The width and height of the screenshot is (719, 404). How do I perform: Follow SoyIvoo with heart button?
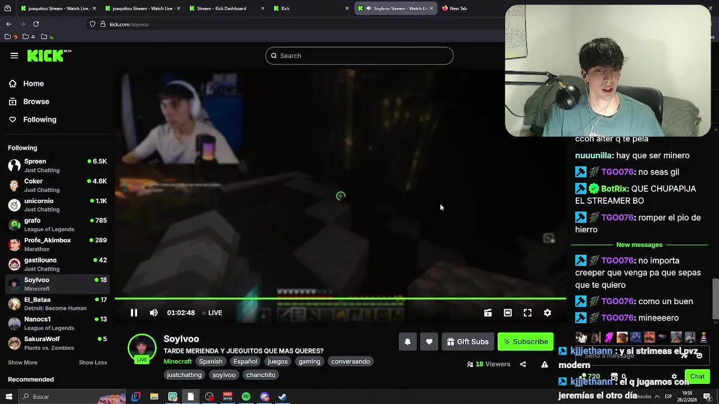coord(429,342)
